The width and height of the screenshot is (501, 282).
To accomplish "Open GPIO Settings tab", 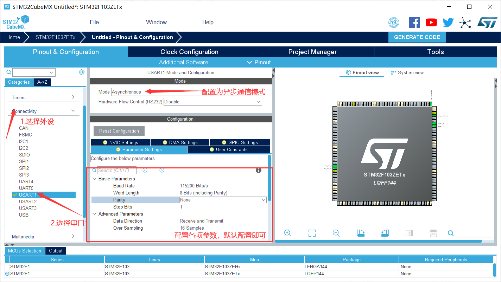I will (240, 142).
